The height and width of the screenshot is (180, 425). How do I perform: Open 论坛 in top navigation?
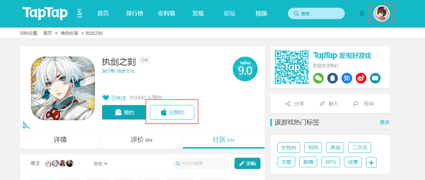coord(229,13)
